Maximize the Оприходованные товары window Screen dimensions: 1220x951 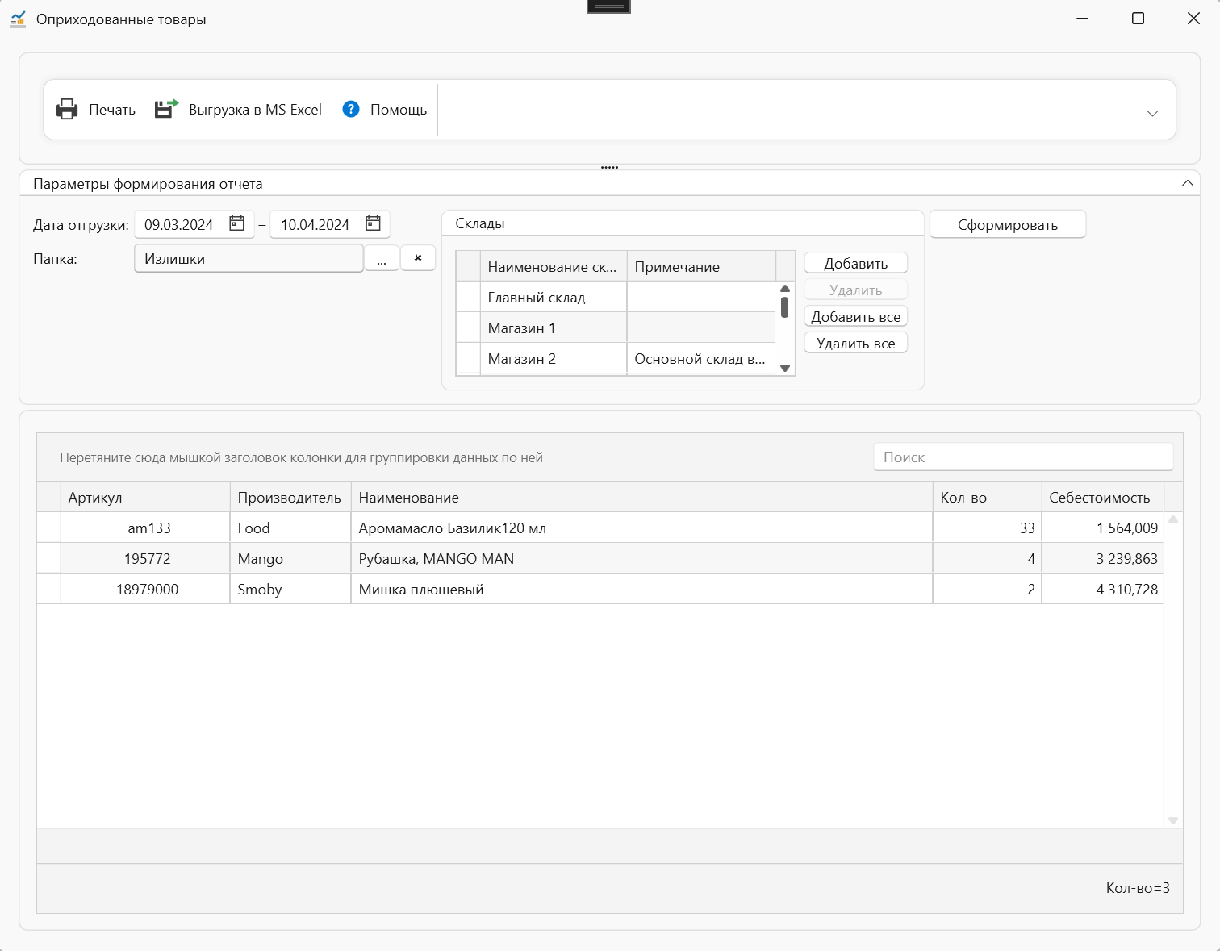coord(1138,19)
